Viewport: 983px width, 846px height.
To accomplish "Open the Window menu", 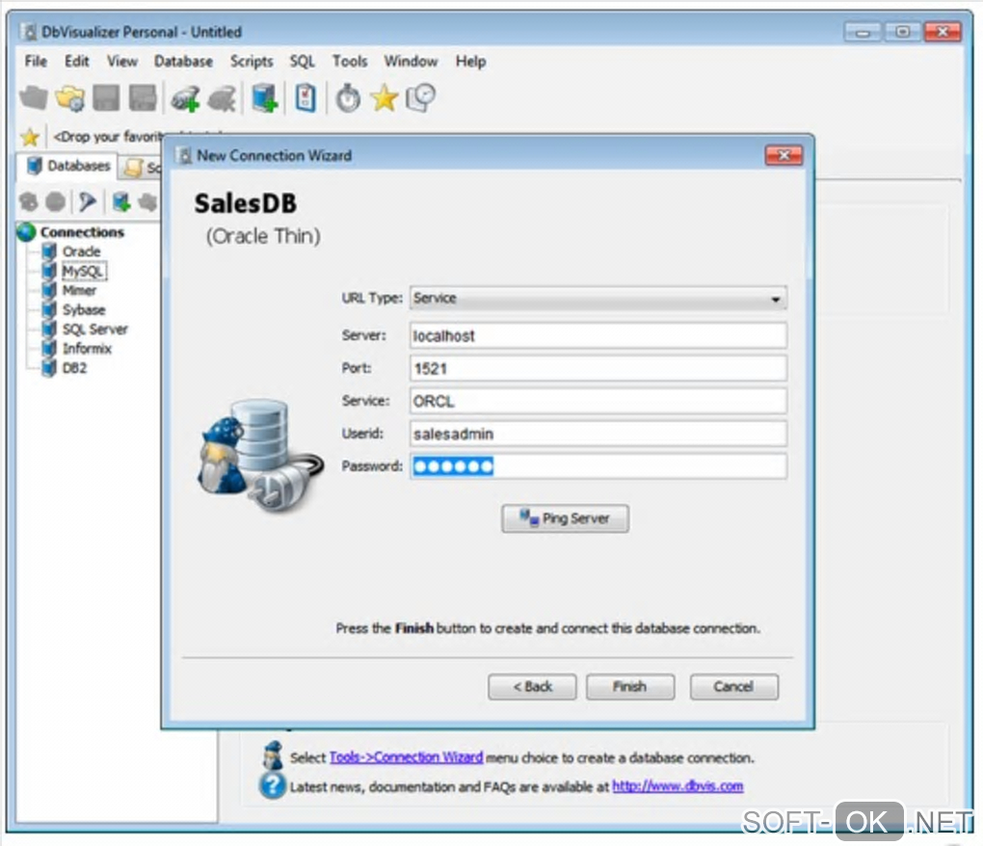I will tap(411, 62).
